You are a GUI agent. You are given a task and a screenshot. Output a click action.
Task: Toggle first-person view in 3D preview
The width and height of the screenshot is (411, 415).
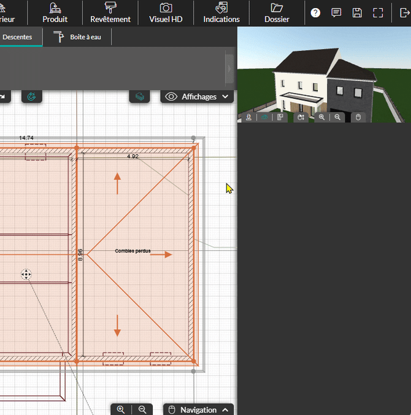tap(249, 116)
